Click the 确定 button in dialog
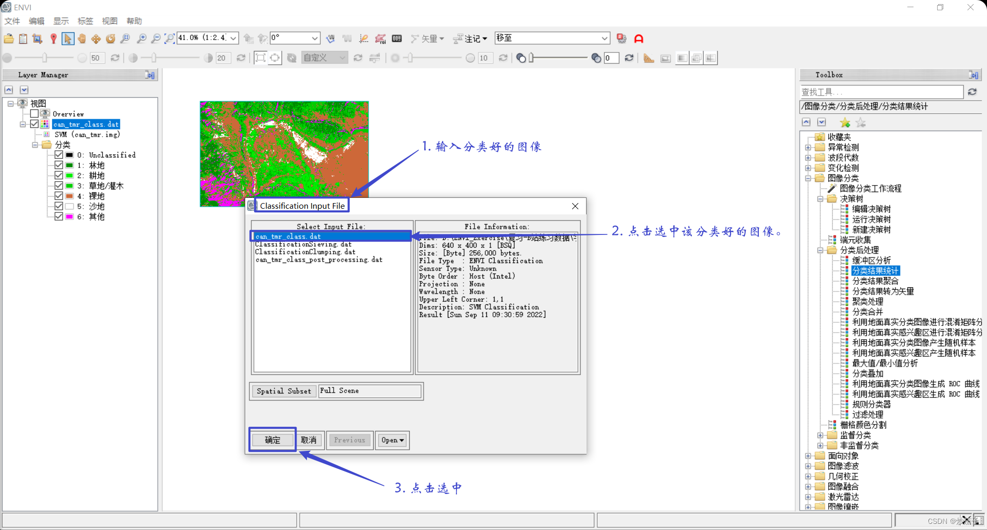This screenshot has width=987, height=530. (272, 440)
